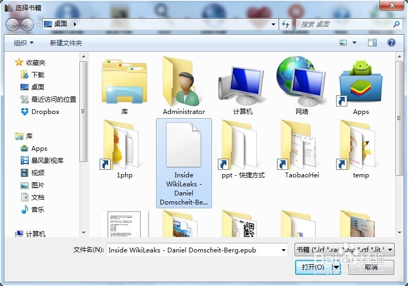Screen dimensions: 408x286
Task: Select 库 libraries in navigation pane
Action: (23, 136)
